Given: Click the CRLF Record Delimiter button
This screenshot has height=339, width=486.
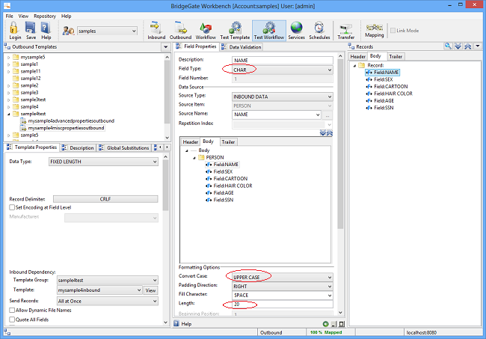Looking at the screenshot, I should click(x=105, y=199).
